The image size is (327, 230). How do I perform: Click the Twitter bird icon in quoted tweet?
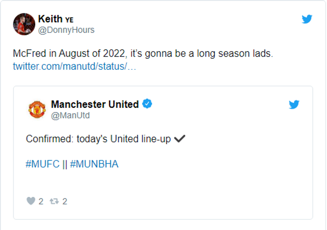(294, 105)
